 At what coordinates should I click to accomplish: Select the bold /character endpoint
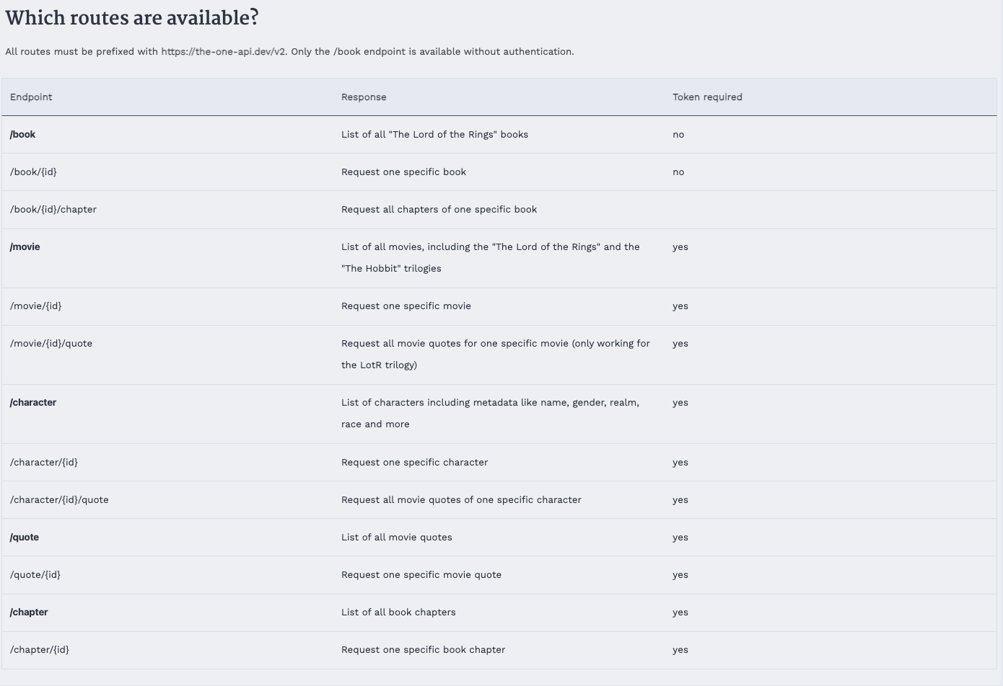point(33,403)
